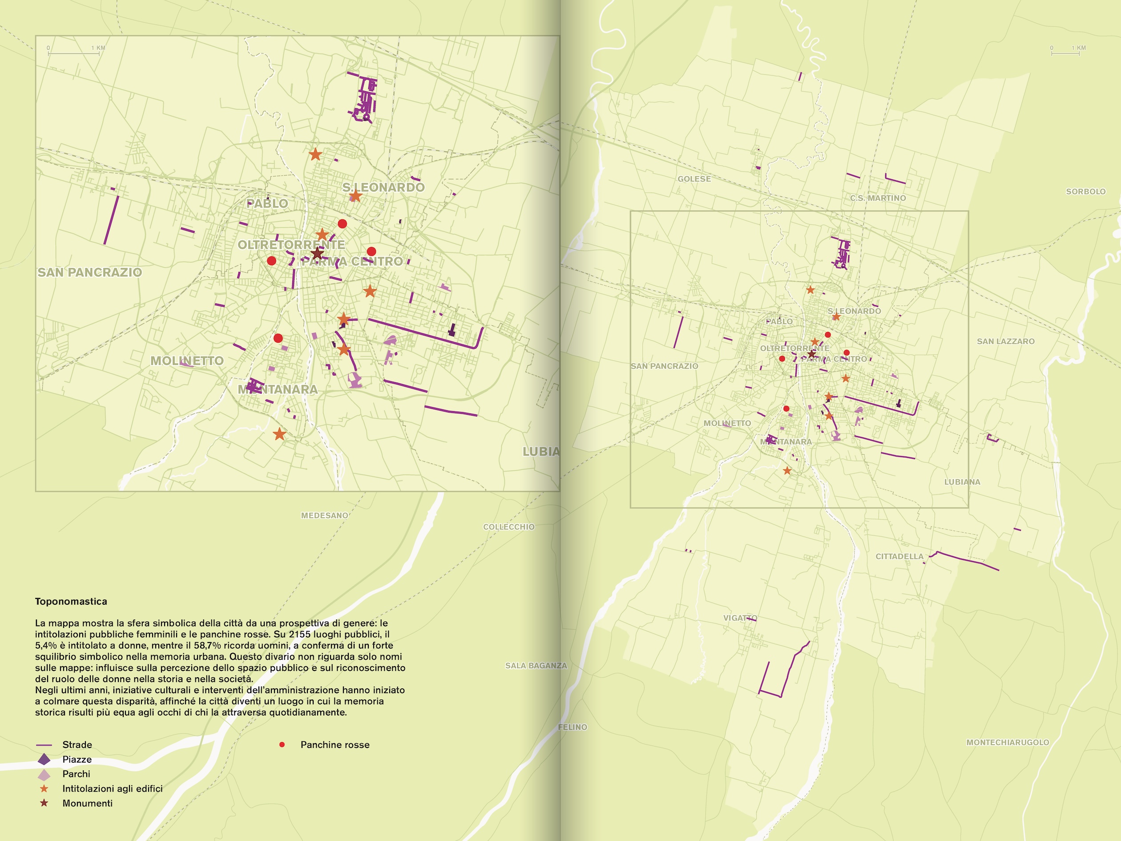Select the SALA BAGANZA label
Image resolution: width=1121 pixels, height=841 pixels.
click(536, 665)
